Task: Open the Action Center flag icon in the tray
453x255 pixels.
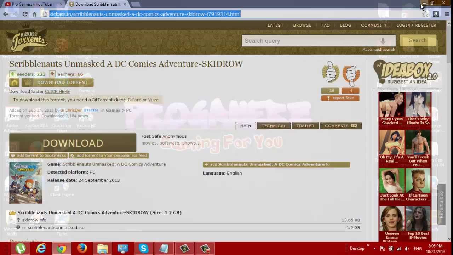Action: pos(383,249)
